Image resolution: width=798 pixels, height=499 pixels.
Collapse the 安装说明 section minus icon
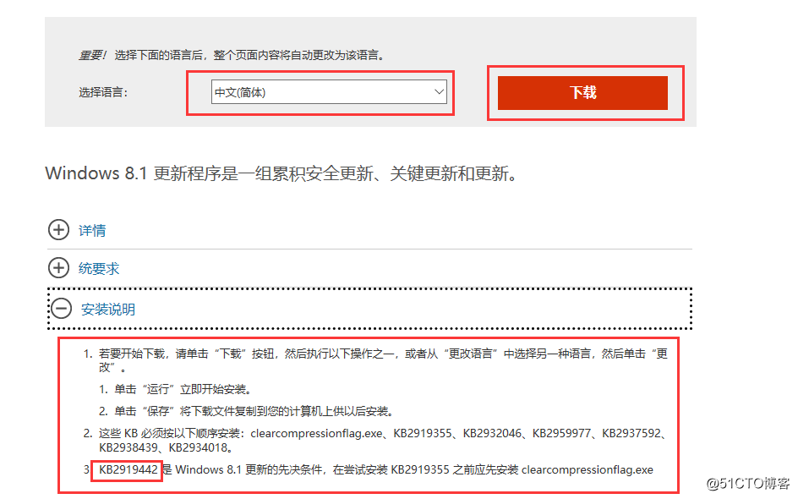[61, 308]
